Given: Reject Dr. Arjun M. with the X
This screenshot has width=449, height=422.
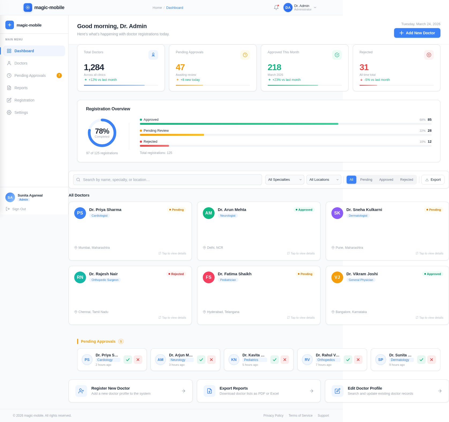Looking at the screenshot, I should click(x=211, y=360).
